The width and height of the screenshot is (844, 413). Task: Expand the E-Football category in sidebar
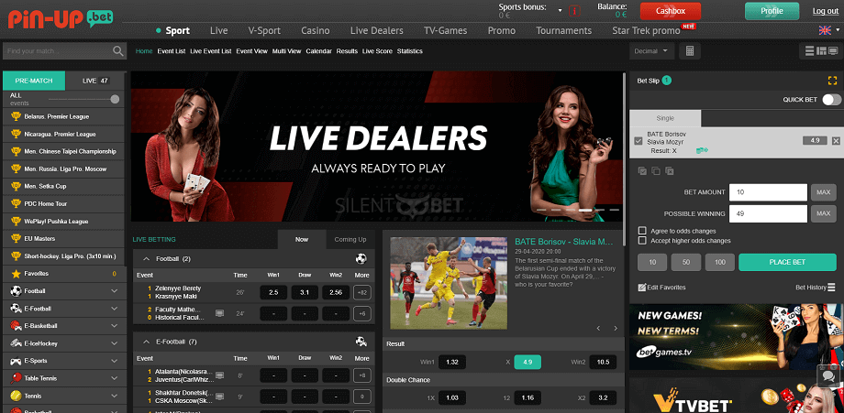click(x=114, y=309)
